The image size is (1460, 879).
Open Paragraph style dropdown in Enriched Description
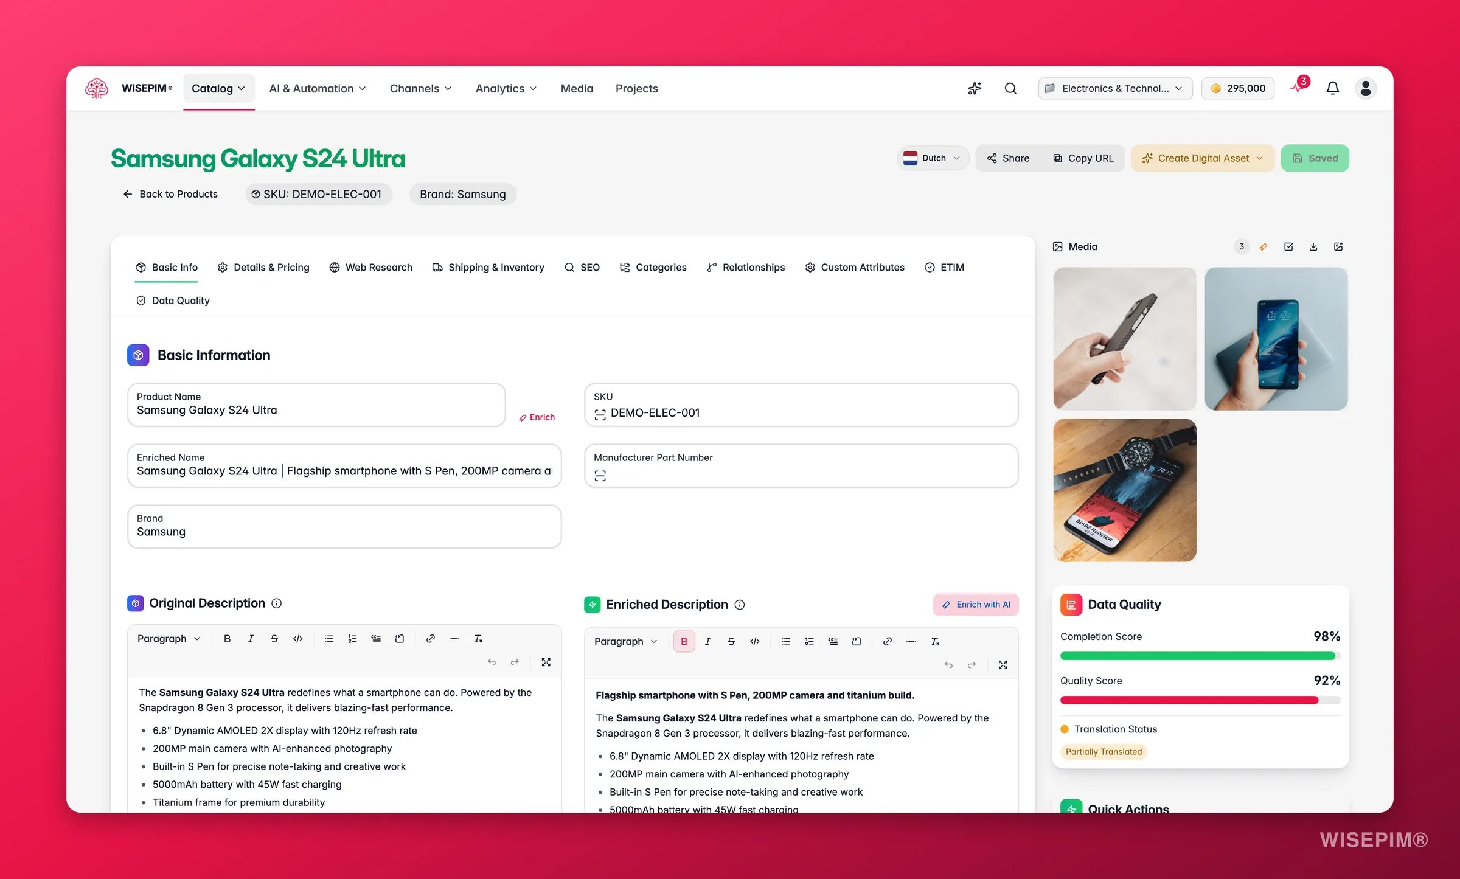pos(625,641)
